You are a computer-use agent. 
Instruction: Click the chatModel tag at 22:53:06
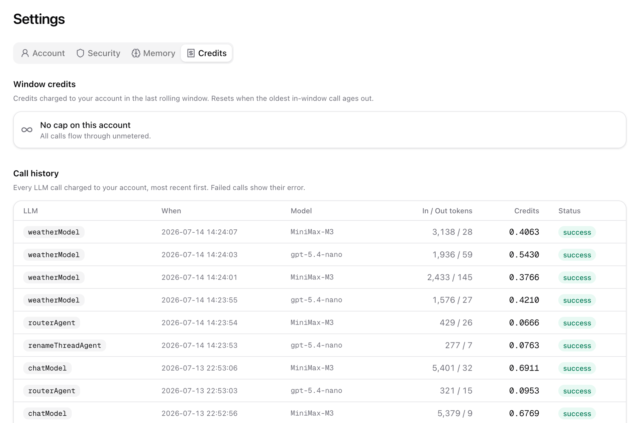[x=47, y=368]
